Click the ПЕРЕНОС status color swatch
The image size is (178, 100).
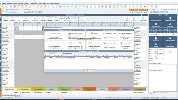point(114,89)
